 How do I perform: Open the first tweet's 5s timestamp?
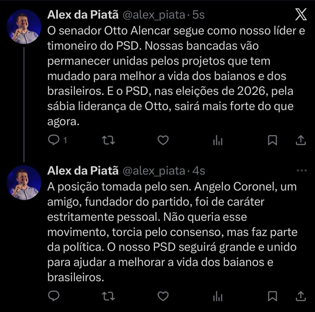198,15
